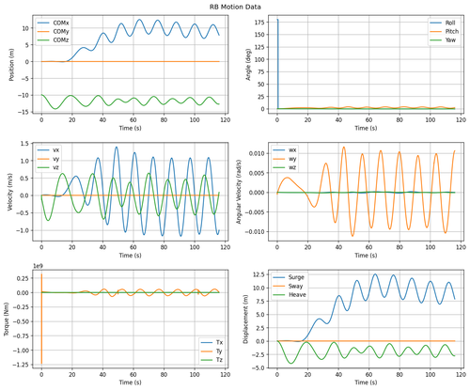The width and height of the screenshot is (470, 390).
Task: Click "Time (s)" under the angle plot
Action: pos(366,128)
